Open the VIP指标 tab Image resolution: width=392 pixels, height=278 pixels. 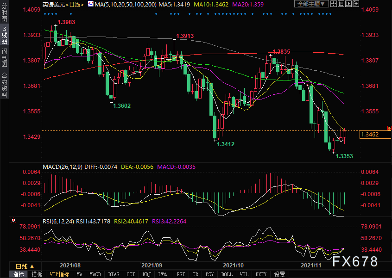coord(59,274)
